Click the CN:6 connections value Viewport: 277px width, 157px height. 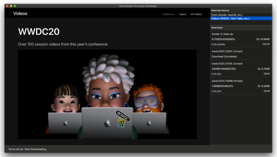(x=267, y=74)
